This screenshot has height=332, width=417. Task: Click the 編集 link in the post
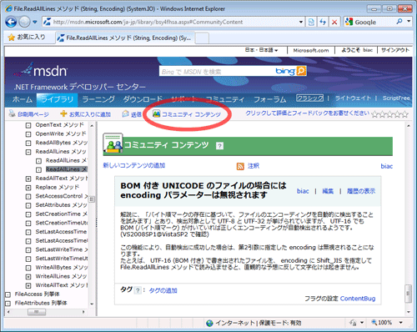click(328, 191)
